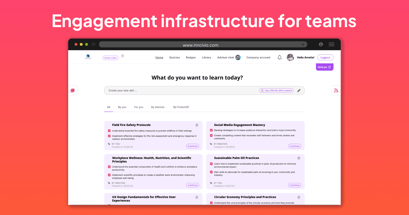Open 'Field Fire Safety Protocols' card title
Image resolution: width=409 pixels, height=215 pixels.
click(131, 125)
